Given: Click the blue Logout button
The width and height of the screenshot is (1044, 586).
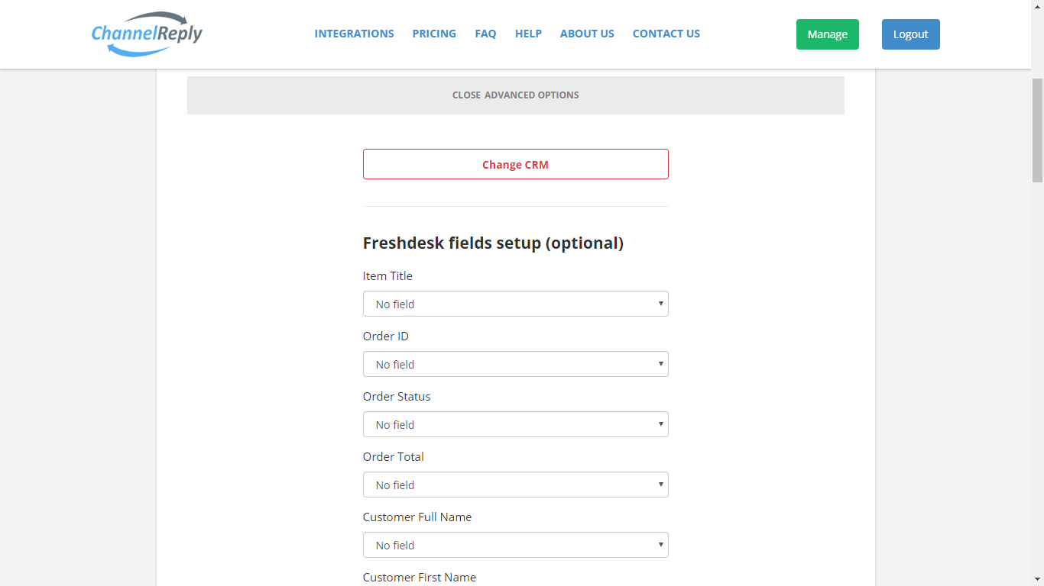Looking at the screenshot, I should 911,34.
